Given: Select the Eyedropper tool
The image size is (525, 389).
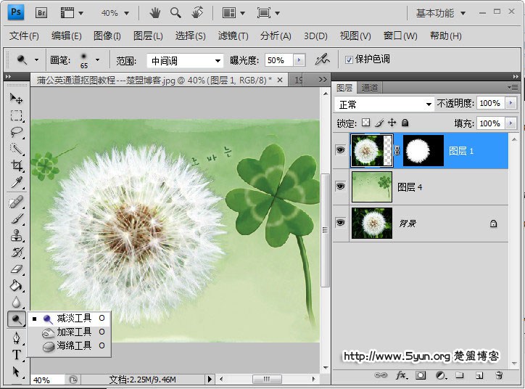Looking at the screenshot, I should point(16,182).
